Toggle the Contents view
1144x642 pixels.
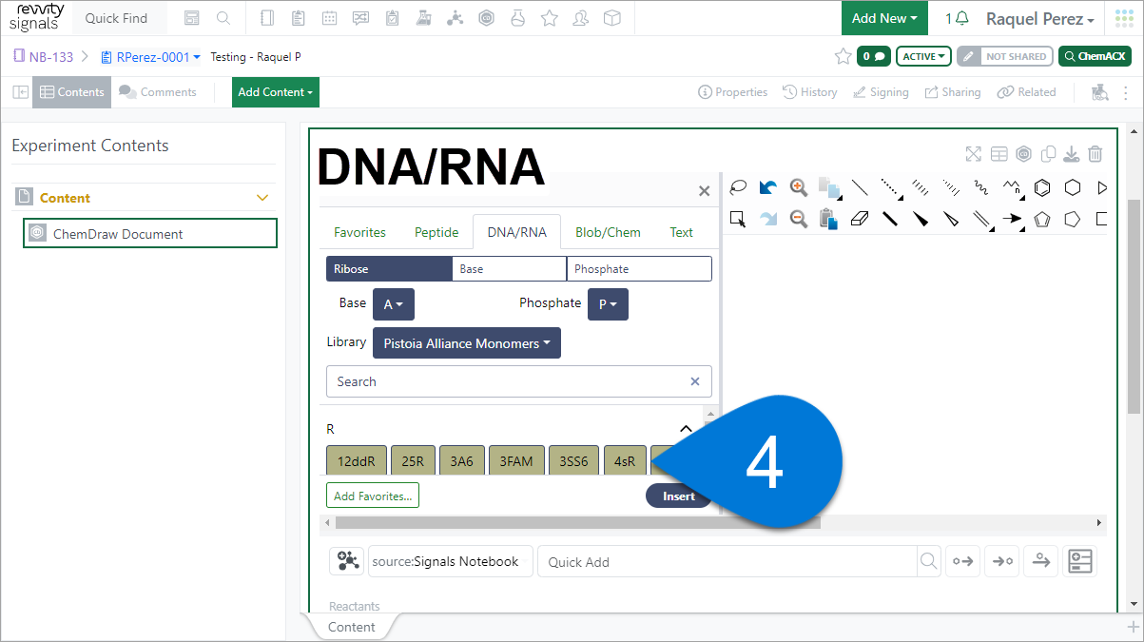(x=72, y=92)
